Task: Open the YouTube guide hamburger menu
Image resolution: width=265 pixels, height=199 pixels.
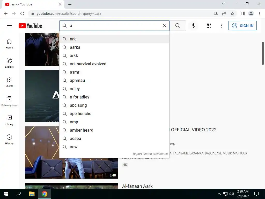Action: (9, 26)
